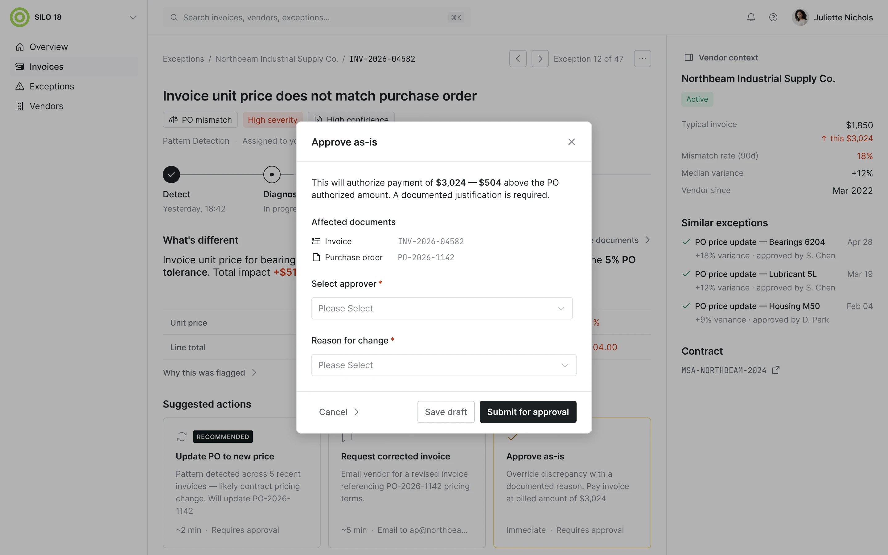Click Cancel in the dialog
The width and height of the screenshot is (888, 555).
tap(339, 412)
